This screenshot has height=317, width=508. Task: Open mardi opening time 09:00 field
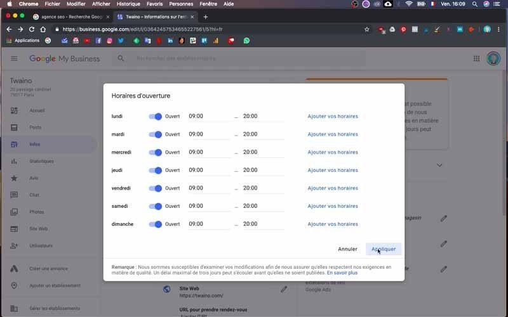(210, 134)
